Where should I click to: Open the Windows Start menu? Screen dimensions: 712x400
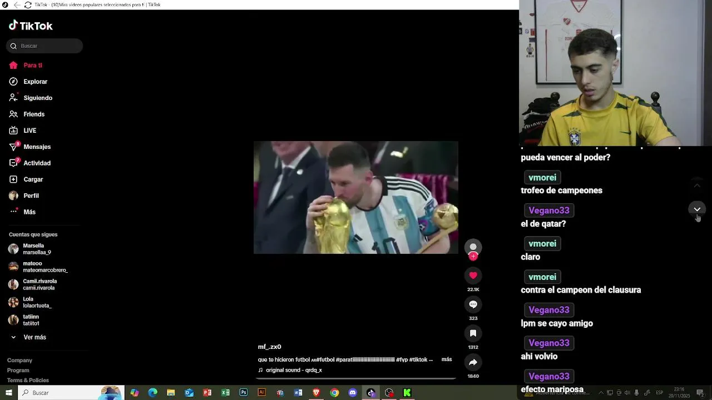tap(8, 393)
